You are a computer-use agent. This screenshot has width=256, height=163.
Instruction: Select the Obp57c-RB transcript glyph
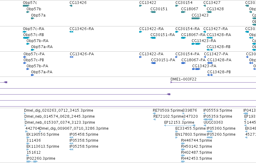click(x=26, y=38)
